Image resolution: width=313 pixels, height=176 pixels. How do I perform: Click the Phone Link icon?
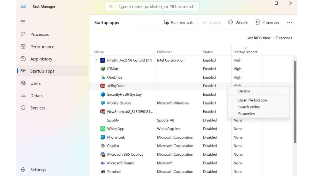coord(103,137)
